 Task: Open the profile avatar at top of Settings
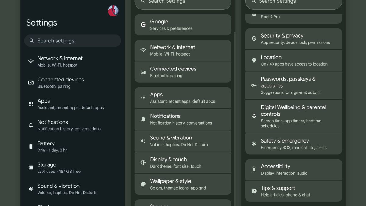[x=113, y=11]
